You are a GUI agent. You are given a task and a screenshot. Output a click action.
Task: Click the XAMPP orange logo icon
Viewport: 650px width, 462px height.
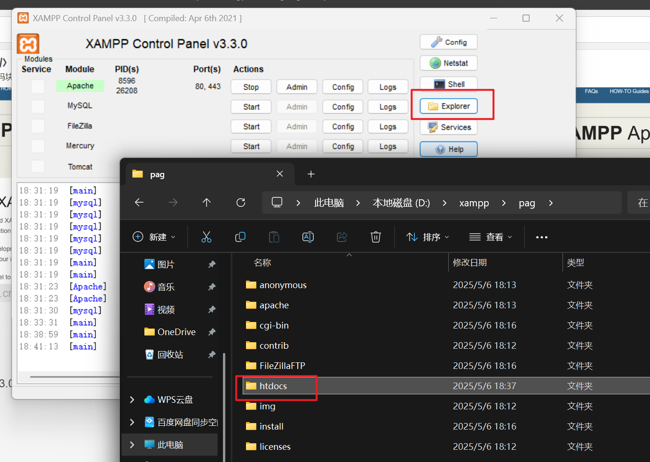[x=28, y=44]
